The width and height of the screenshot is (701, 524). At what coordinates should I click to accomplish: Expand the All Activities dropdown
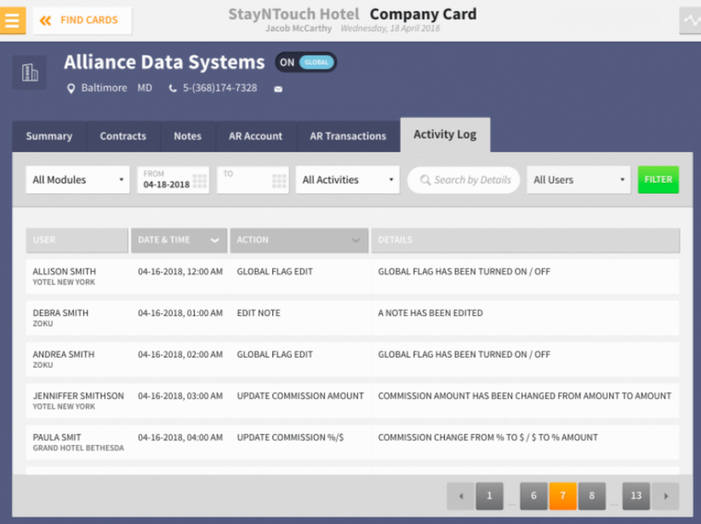(347, 180)
